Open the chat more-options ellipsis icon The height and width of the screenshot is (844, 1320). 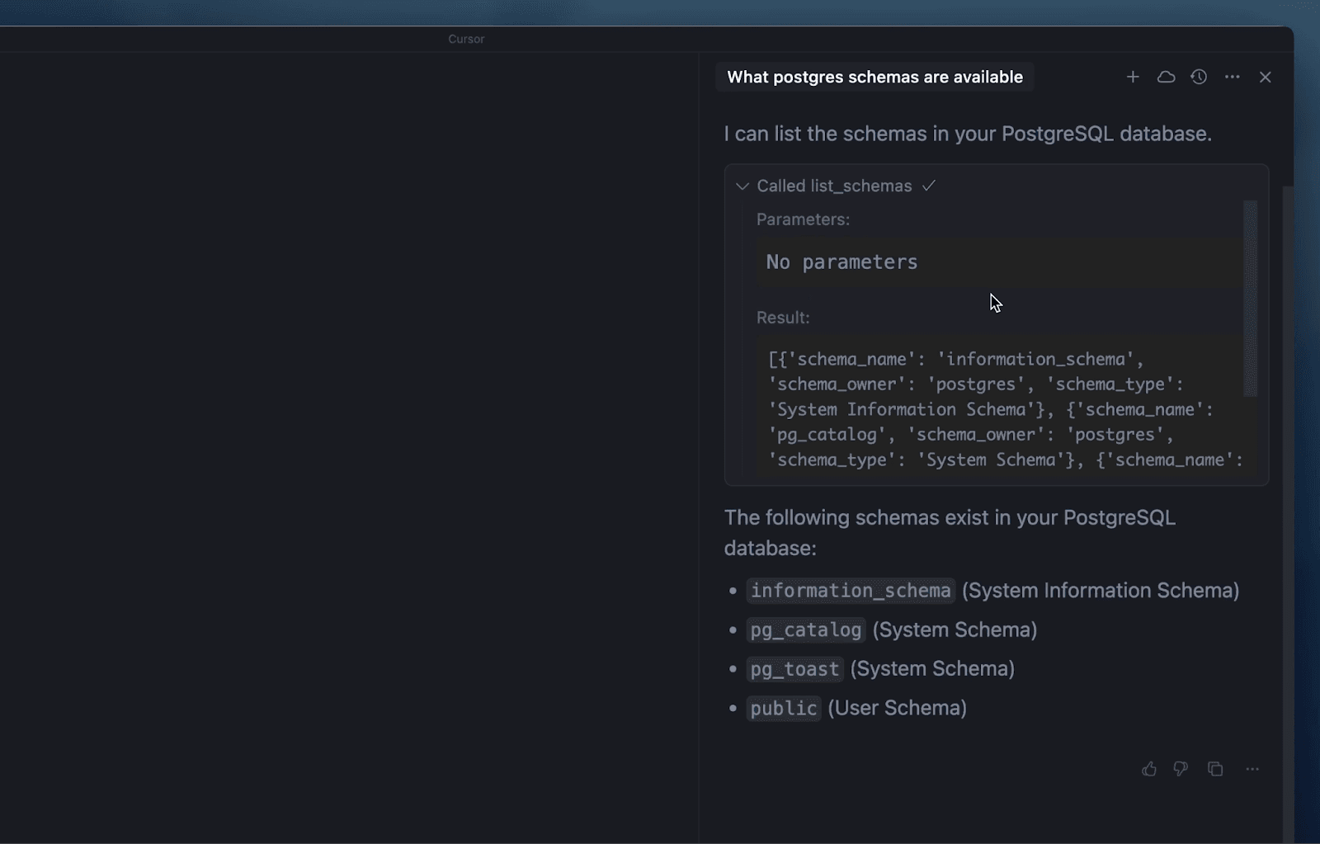1233,77
